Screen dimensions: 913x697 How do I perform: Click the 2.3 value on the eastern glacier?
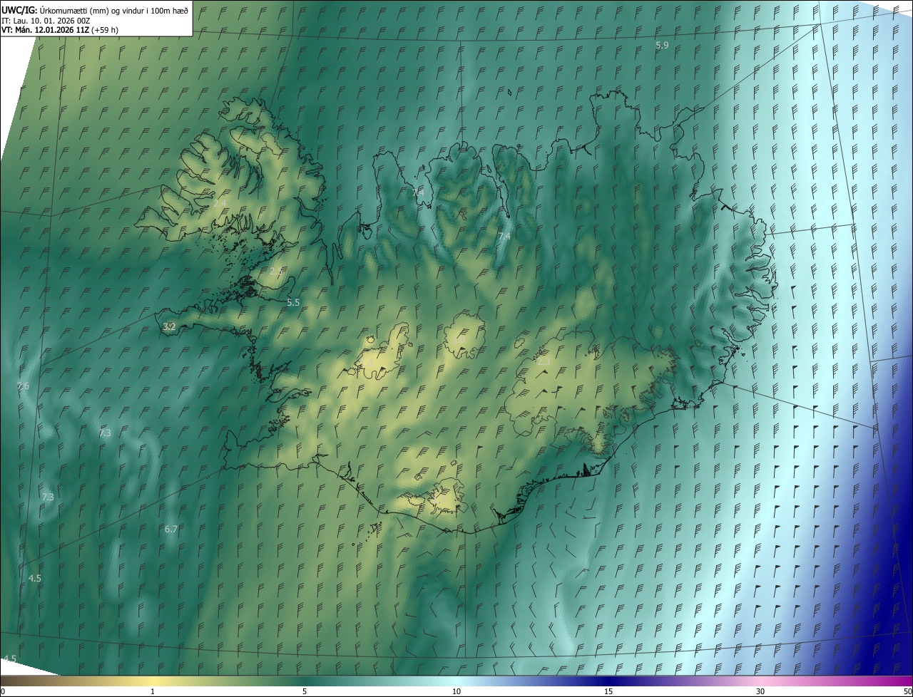point(544,362)
